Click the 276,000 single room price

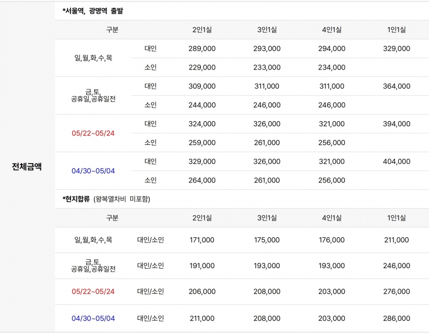point(397,292)
